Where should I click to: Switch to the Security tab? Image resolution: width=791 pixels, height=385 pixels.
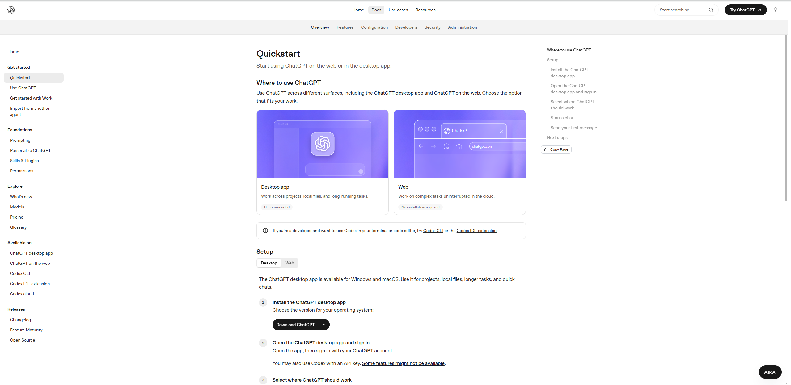[x=432, y=27]
